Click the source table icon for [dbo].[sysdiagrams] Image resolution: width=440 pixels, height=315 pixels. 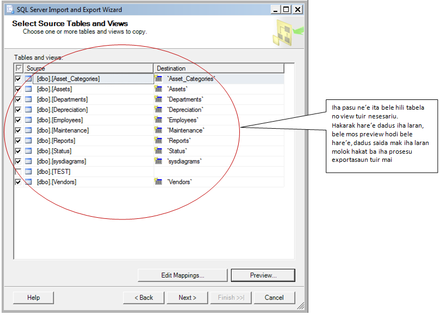tap(28, 161)
